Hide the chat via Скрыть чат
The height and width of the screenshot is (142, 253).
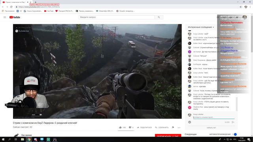211,128
